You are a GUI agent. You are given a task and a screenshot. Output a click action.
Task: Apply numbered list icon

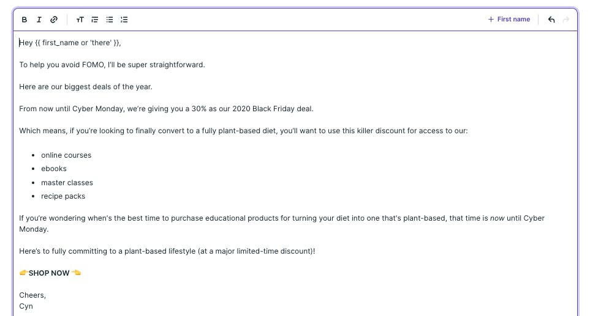(x=124, y=20)
